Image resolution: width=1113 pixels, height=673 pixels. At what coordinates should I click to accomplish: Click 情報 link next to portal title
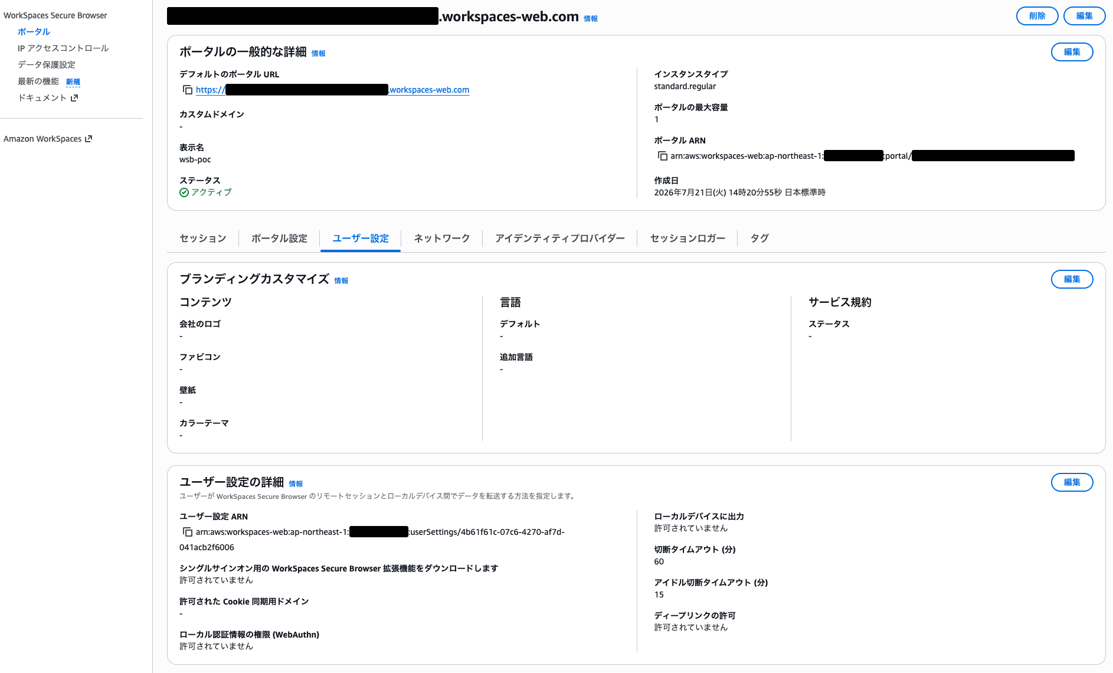tap(591, 19)
